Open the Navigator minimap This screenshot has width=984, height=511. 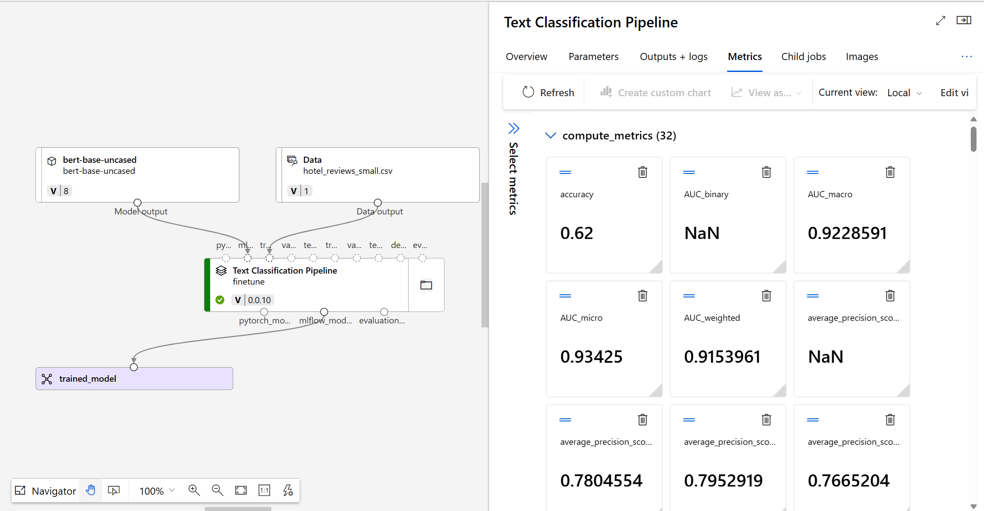(x=45, y=491)
